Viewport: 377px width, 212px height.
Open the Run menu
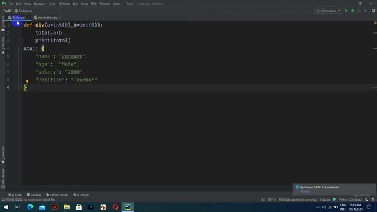pos(75,4)
